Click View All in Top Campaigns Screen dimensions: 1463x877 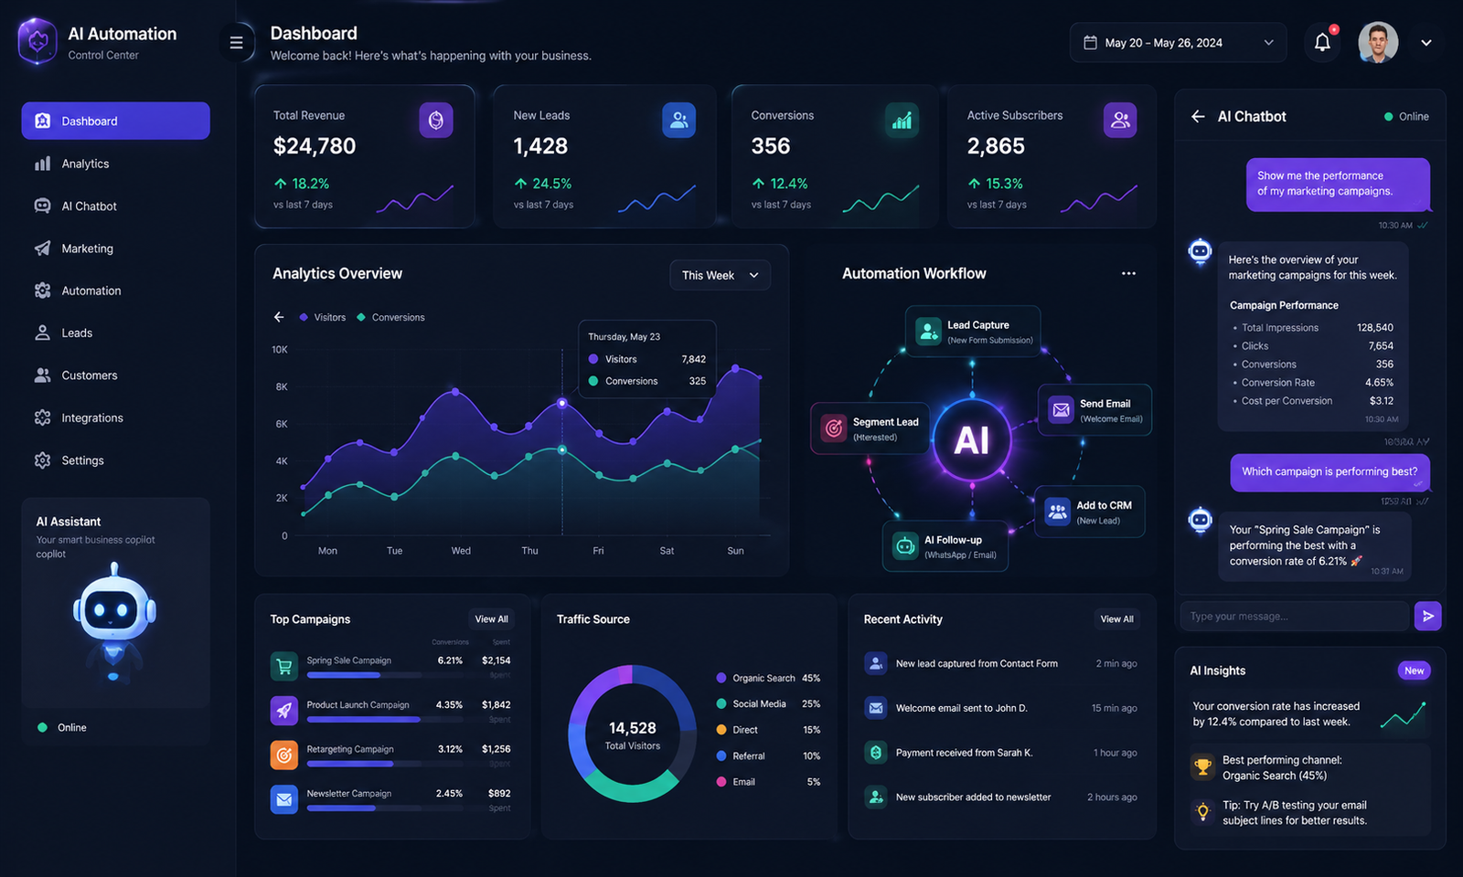pos(491,618)
